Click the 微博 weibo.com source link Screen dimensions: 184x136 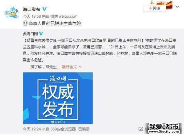coord(64,16)
